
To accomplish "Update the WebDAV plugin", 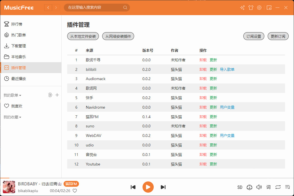I will coord(213,136).
